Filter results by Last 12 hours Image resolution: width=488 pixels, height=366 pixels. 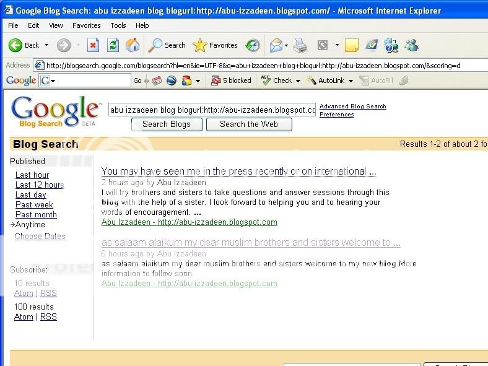click(40, 185)
